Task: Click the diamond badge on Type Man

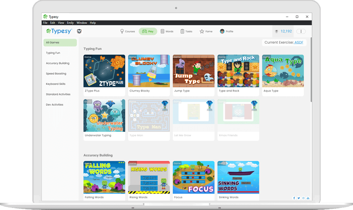Action: pyautogui.click(x=165, y=105)
